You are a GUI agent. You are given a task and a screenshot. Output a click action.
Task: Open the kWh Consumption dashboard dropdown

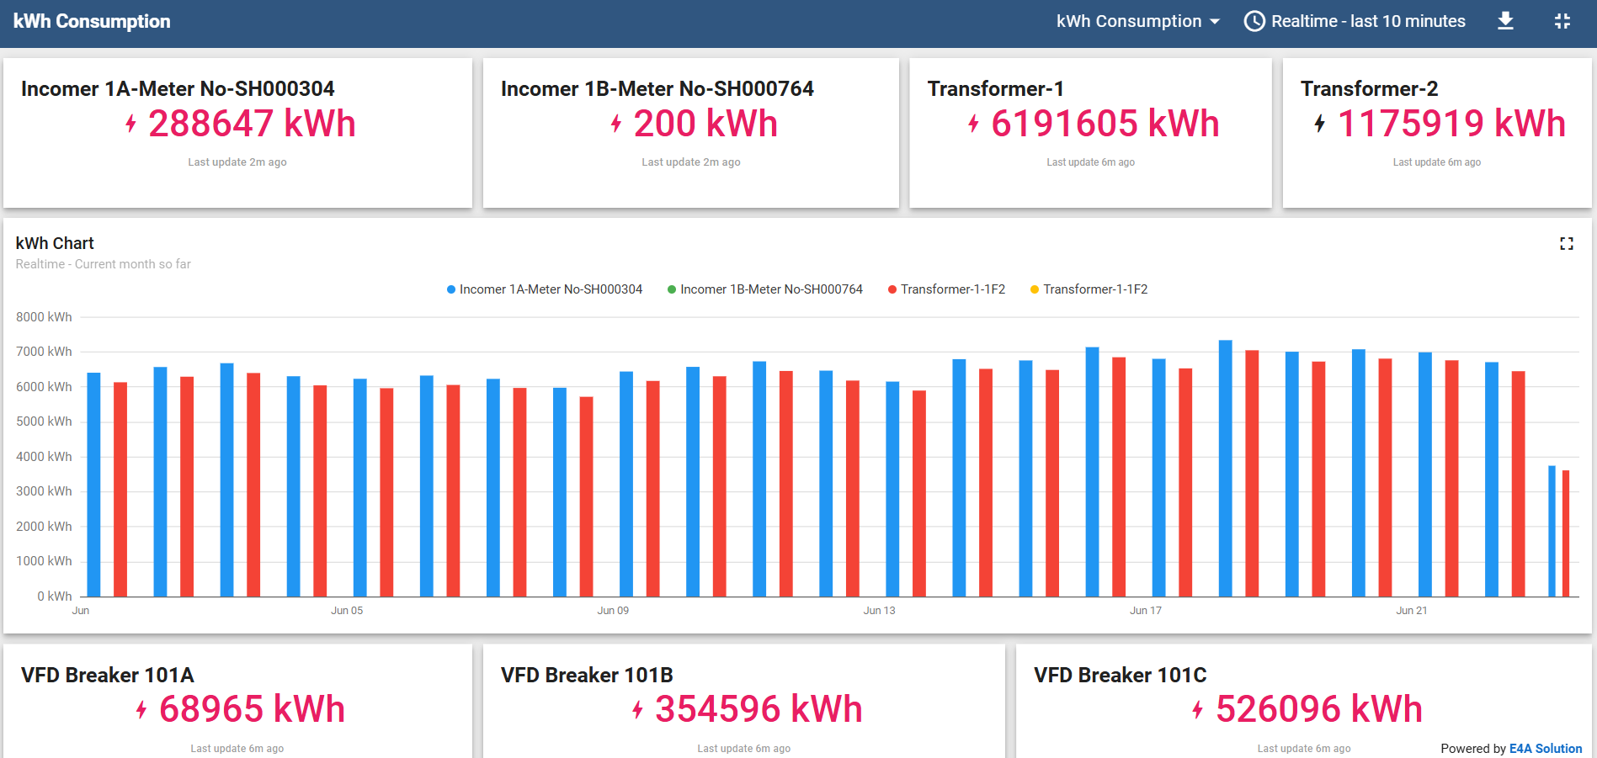1137,21
